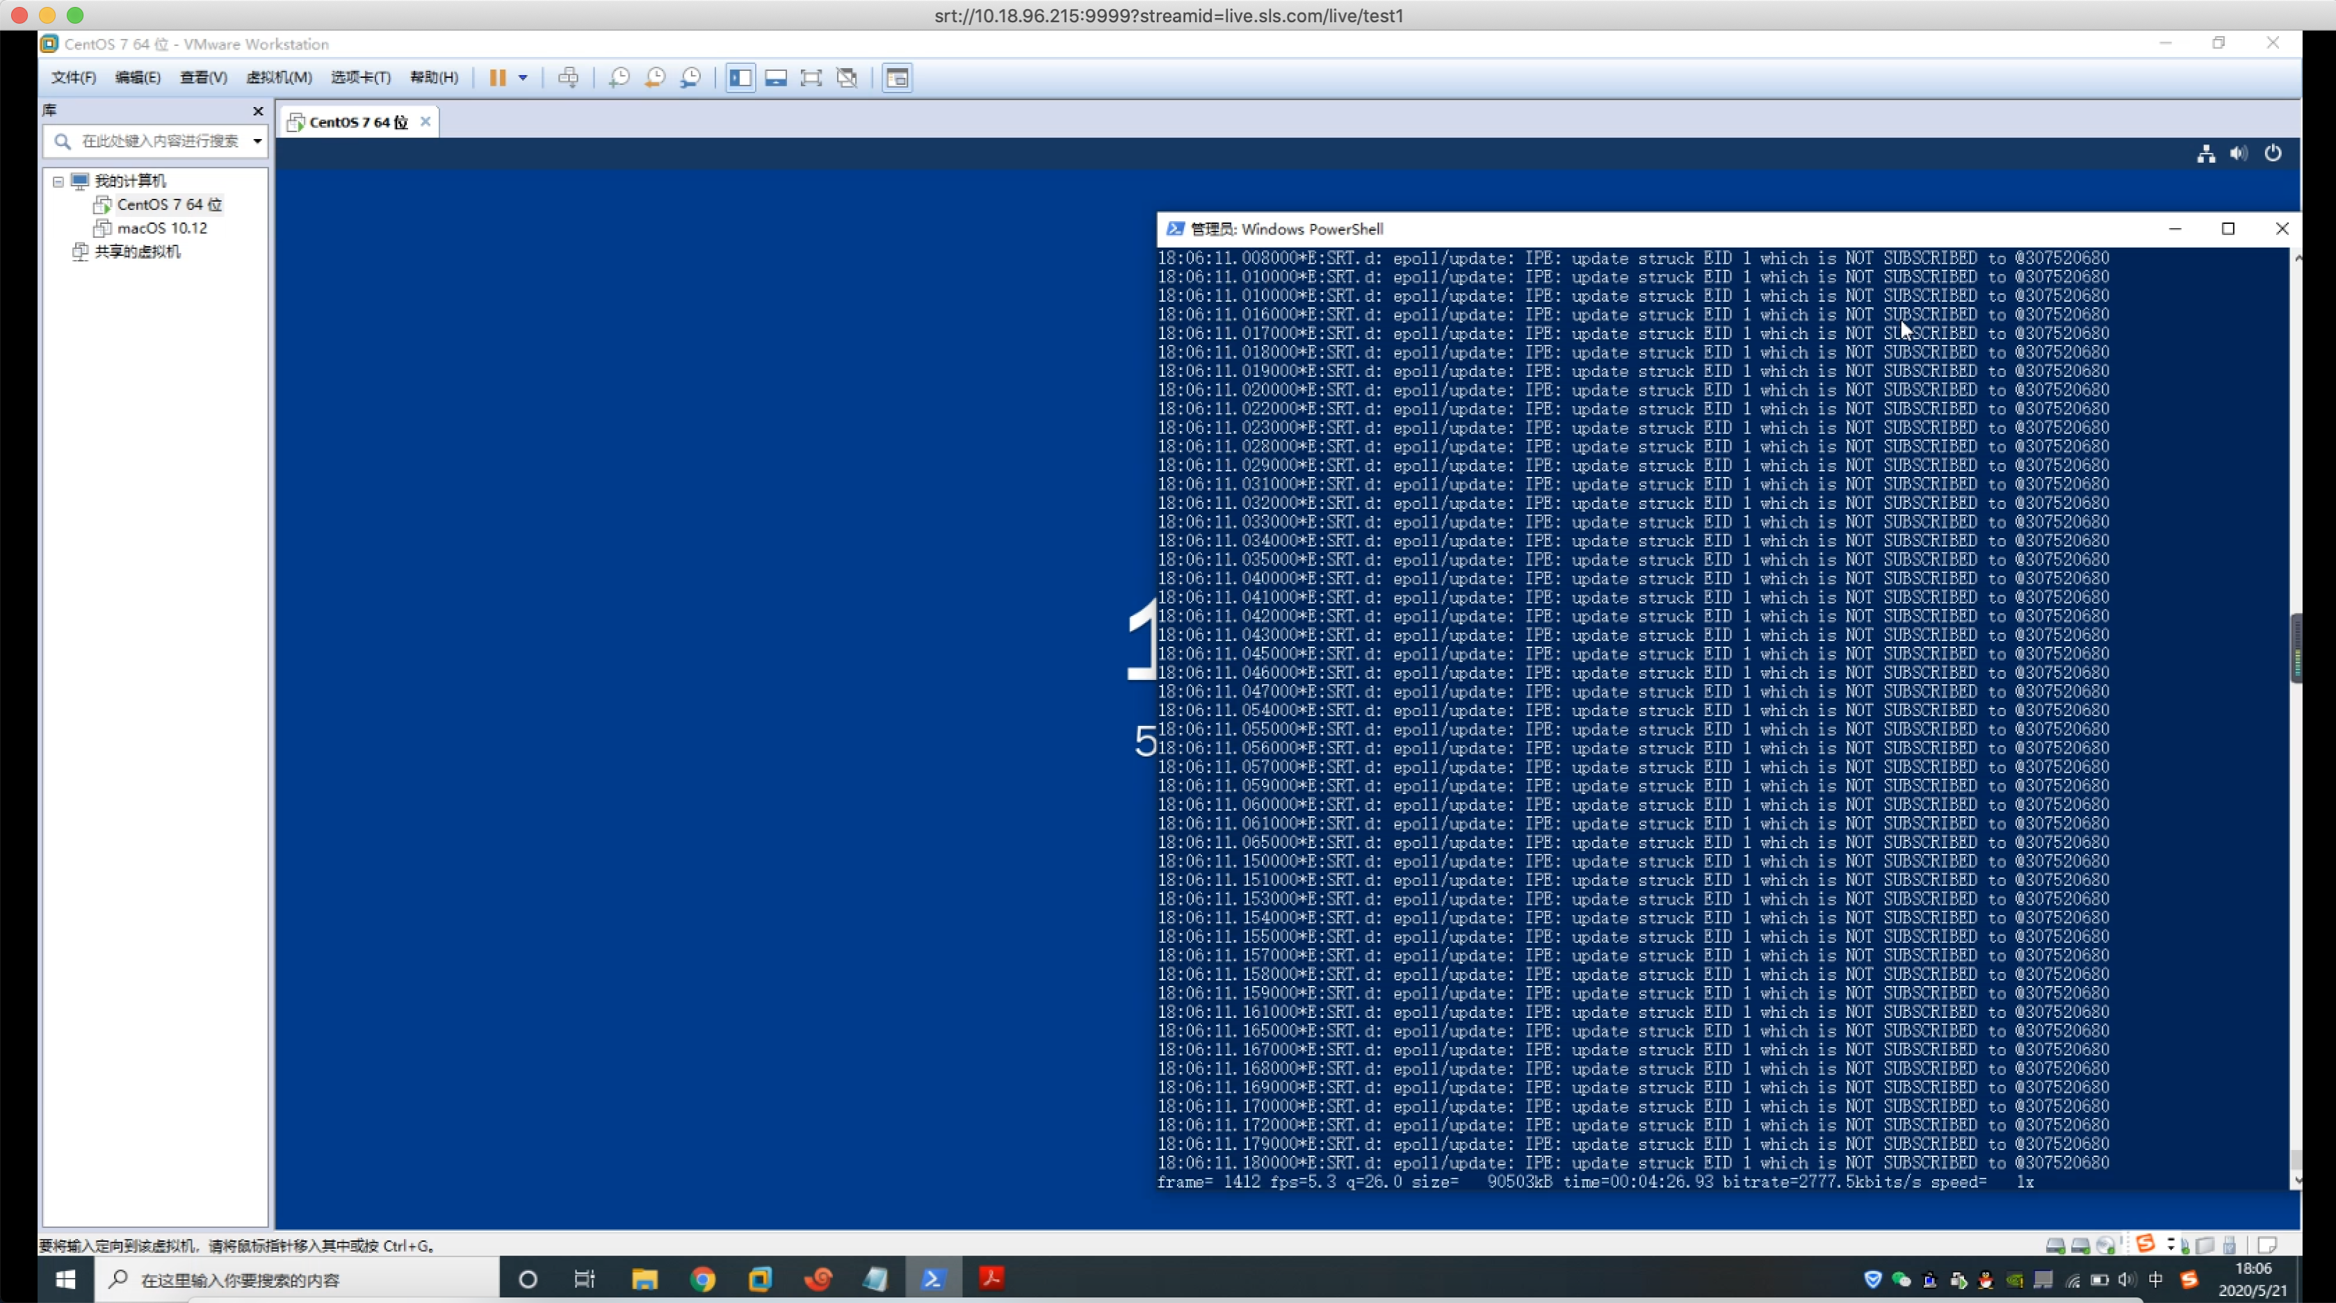Open the snapshot manager
2336x1303 pixels.
691,78
